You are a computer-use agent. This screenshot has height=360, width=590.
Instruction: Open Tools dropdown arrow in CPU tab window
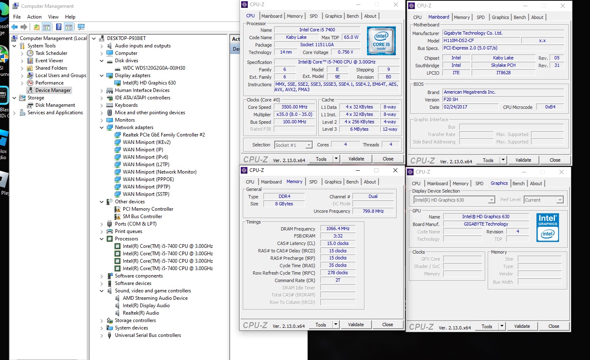pyautogui.click(x=336, y=159)
